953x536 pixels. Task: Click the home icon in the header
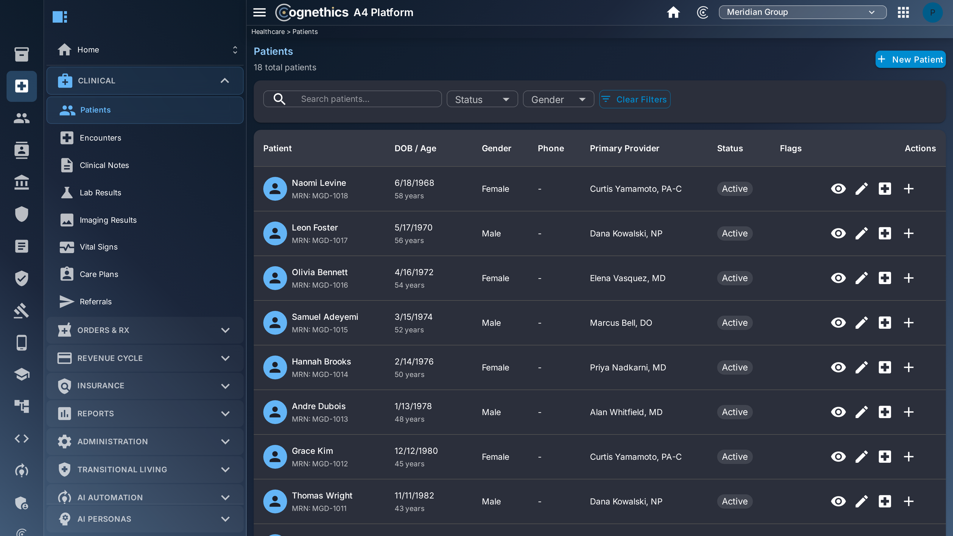(673, 12)
